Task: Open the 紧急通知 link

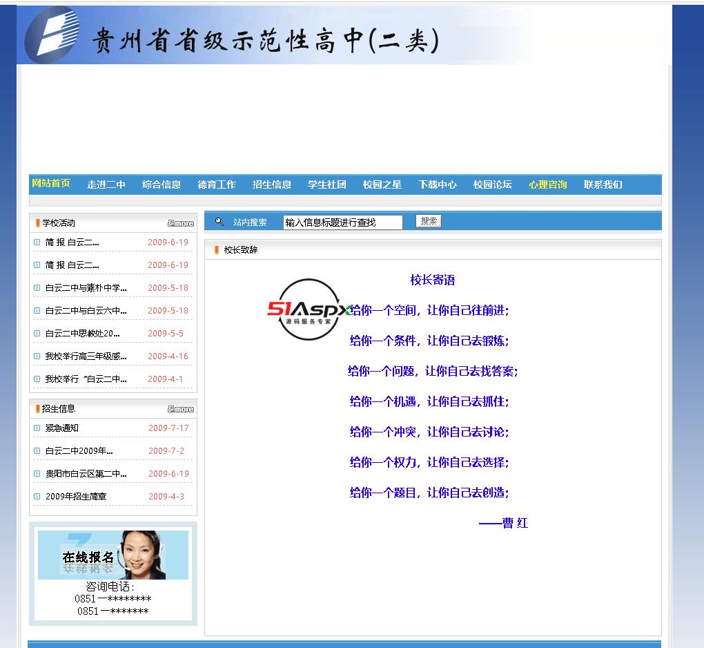Action: (62, 428)
